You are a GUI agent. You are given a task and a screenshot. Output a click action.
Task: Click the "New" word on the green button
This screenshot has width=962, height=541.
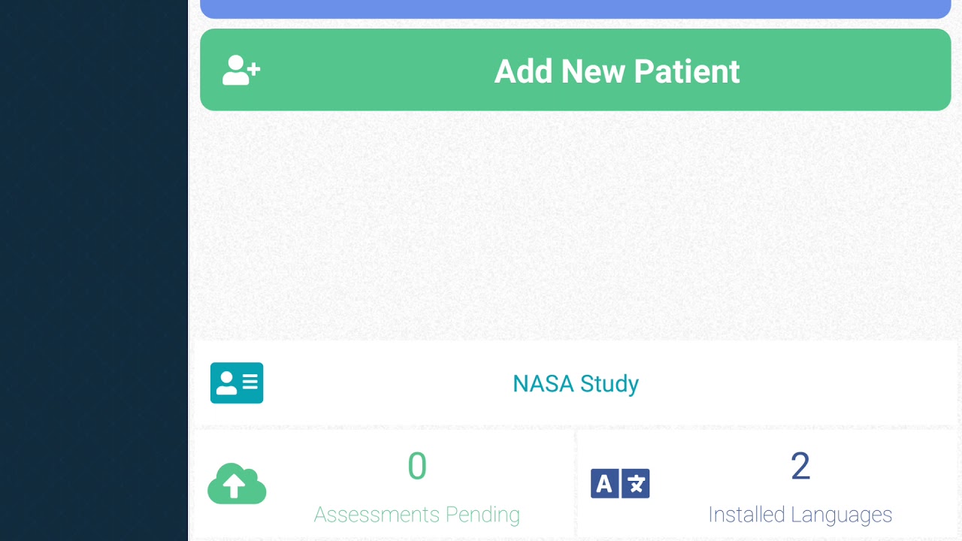click(x=593, y=71)
